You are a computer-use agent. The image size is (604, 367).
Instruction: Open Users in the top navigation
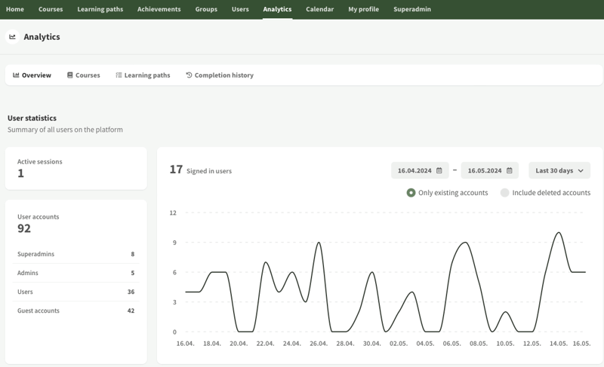pyautogui.click(x=240, y=9)
